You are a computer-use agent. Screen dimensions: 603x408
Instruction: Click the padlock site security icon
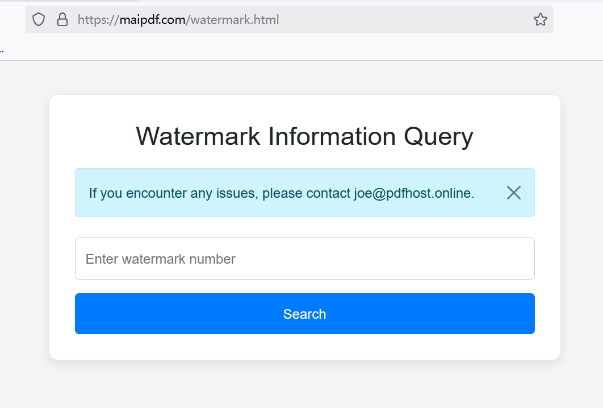[x=62, y=19]
